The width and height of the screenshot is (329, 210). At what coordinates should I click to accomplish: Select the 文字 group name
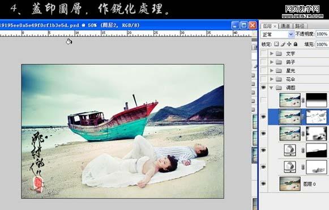290,54
